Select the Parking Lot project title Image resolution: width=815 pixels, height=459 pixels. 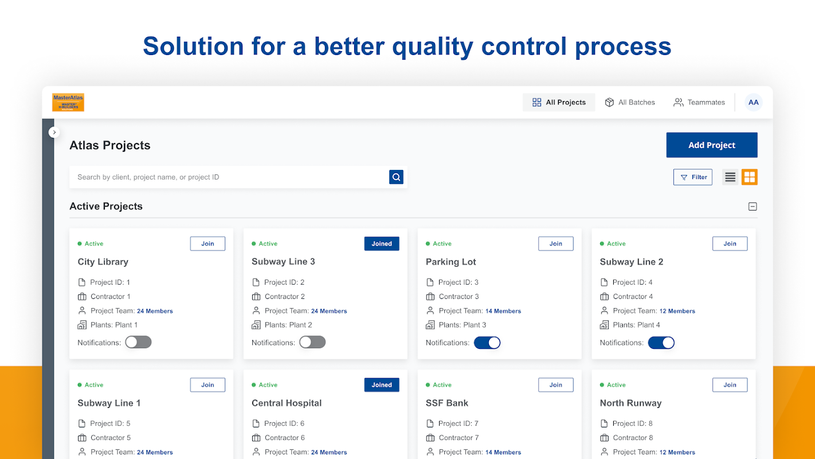pyautogui.click(x=451, y=262)
